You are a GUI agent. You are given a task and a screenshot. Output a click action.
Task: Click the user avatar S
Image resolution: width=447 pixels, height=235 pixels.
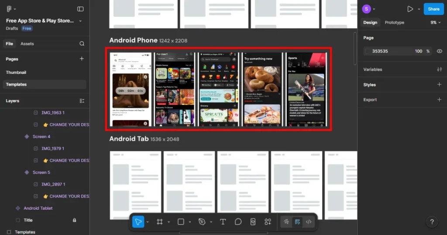(366, 9)
